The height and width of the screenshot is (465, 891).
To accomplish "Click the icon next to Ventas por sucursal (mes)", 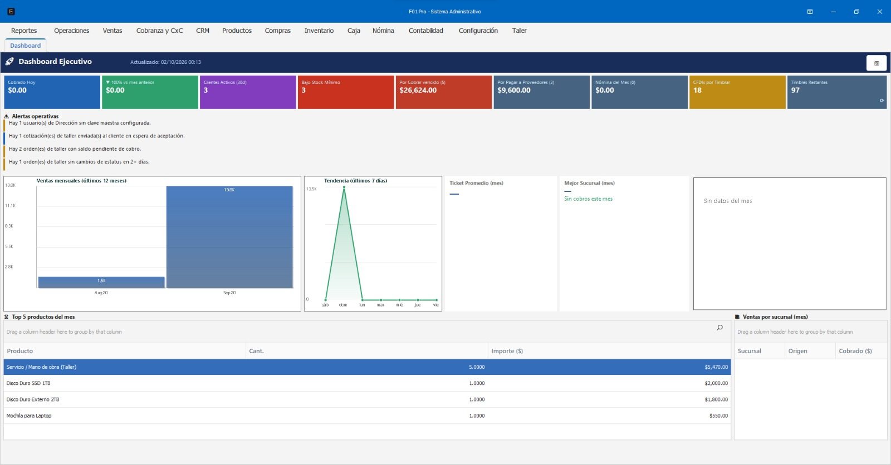I will (x=737, y=317).
